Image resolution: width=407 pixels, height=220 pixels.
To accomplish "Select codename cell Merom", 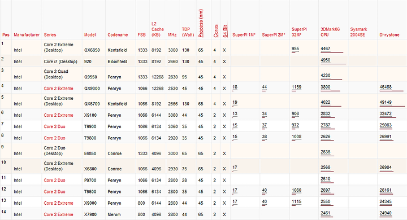I will pos(114,214).
